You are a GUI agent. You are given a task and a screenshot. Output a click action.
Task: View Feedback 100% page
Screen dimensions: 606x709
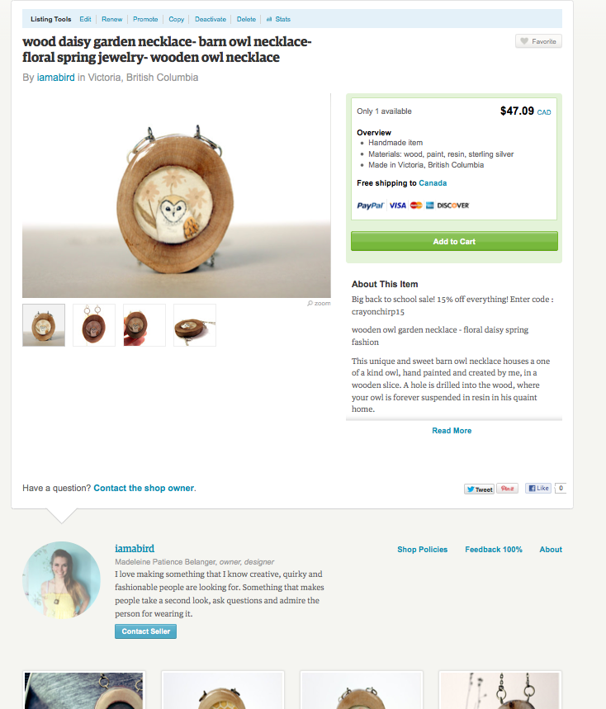point(494,550)
